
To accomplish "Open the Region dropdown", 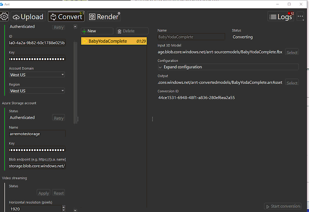I will coord(37,91).
